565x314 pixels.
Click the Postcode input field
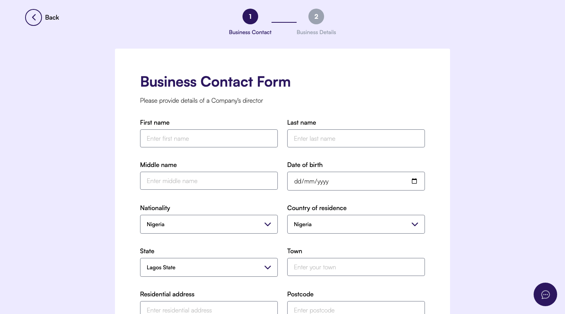click(x=356, y=310)
